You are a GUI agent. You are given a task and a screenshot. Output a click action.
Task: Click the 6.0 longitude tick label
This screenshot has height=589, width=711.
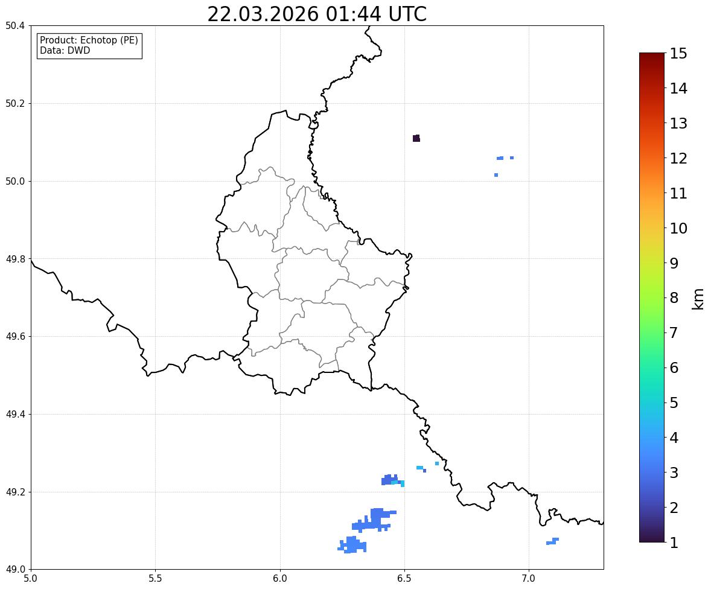point(280,579)
